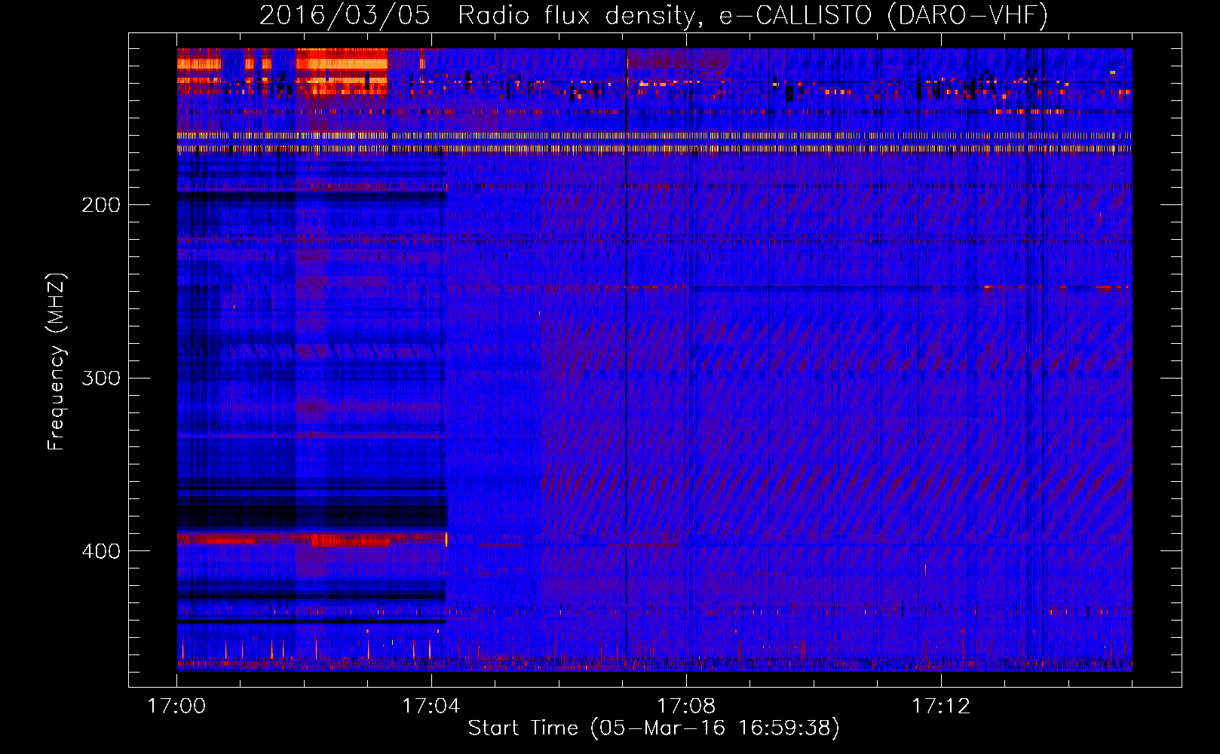The height and width of the screenshot is (754, 1220).
Task: Click the '400' frequency tick label
Action: [x=101, y=551]
